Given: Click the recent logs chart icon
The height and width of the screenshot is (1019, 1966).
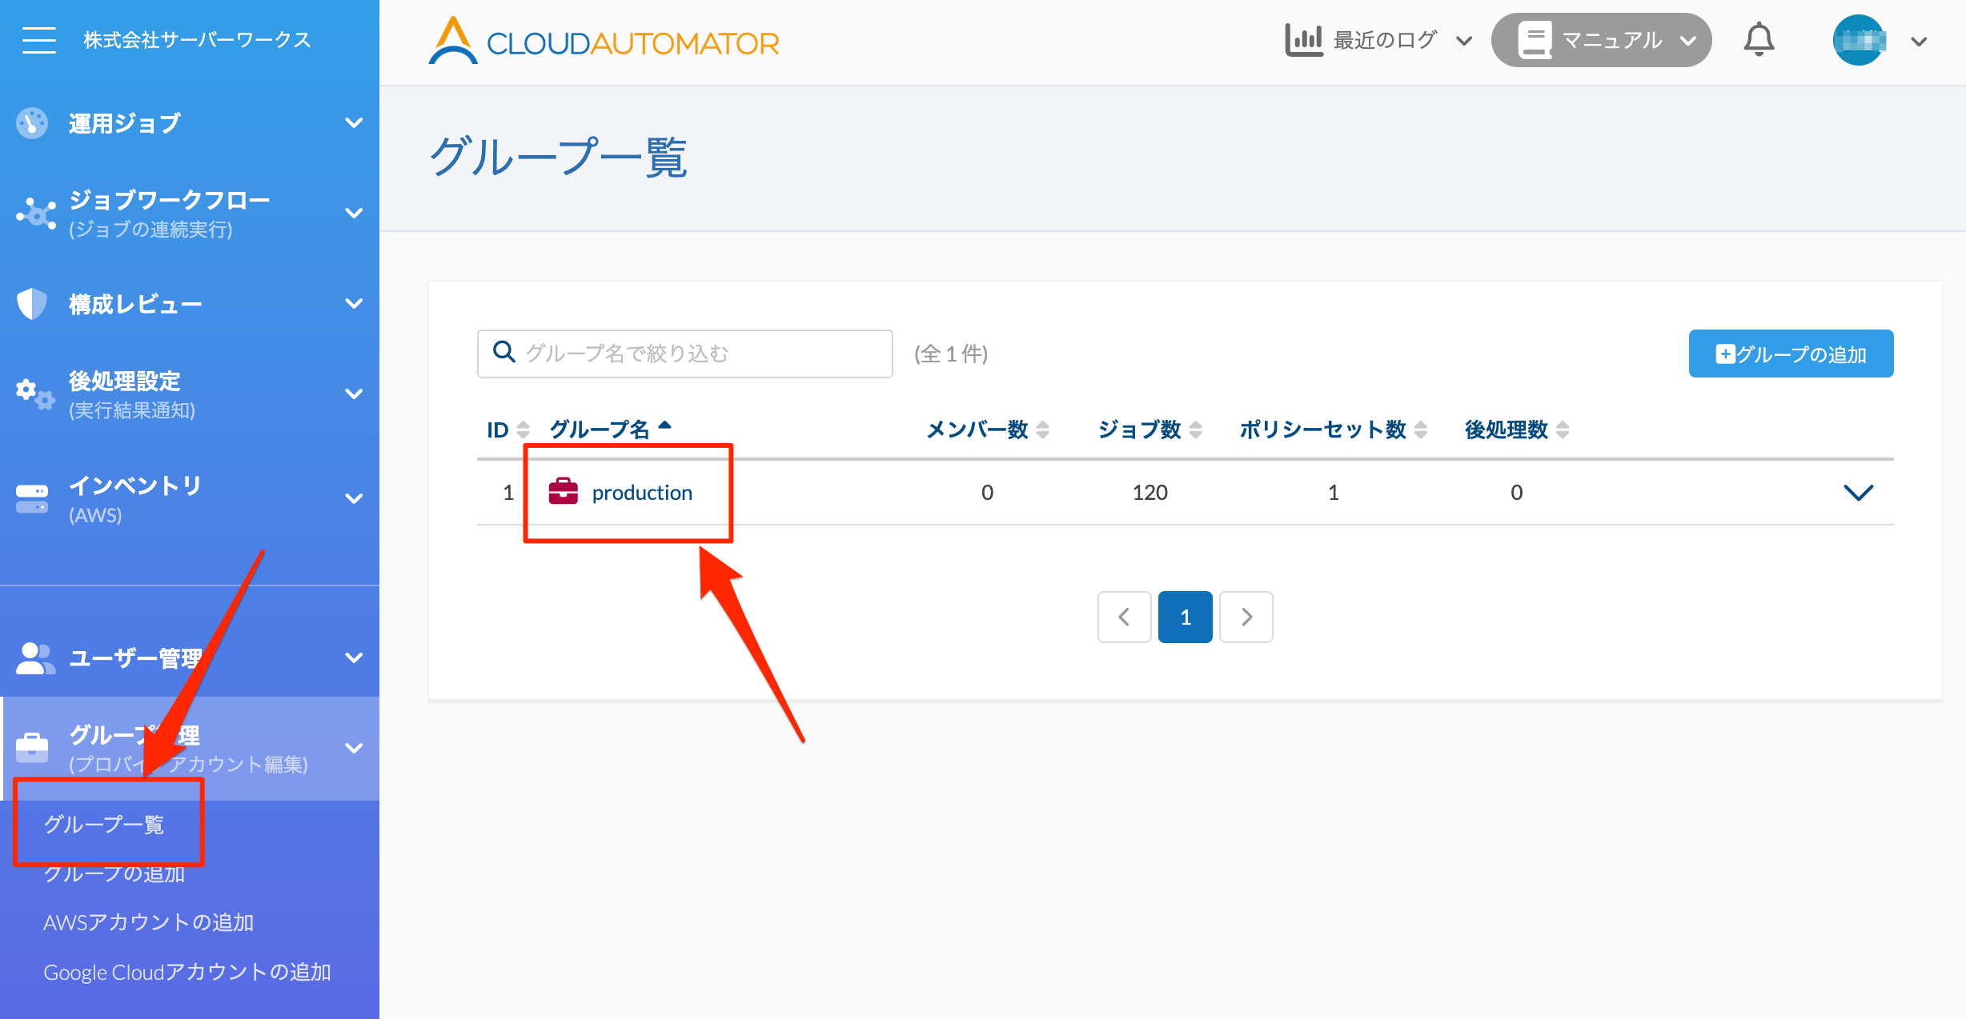Looking at the screenshot, I should [x=1304, y=40].
